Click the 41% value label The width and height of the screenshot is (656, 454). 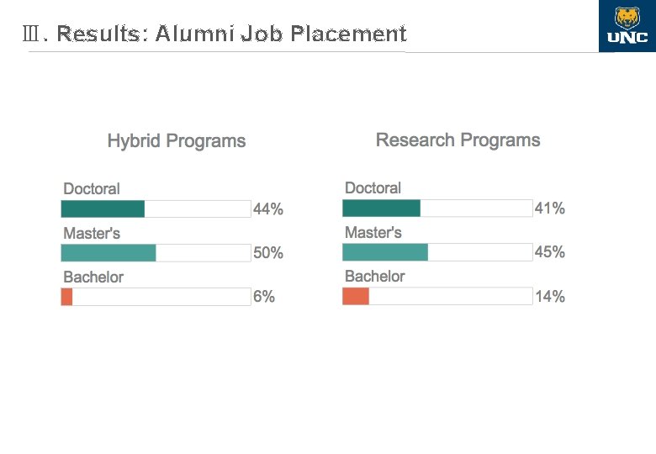[550, 209]
